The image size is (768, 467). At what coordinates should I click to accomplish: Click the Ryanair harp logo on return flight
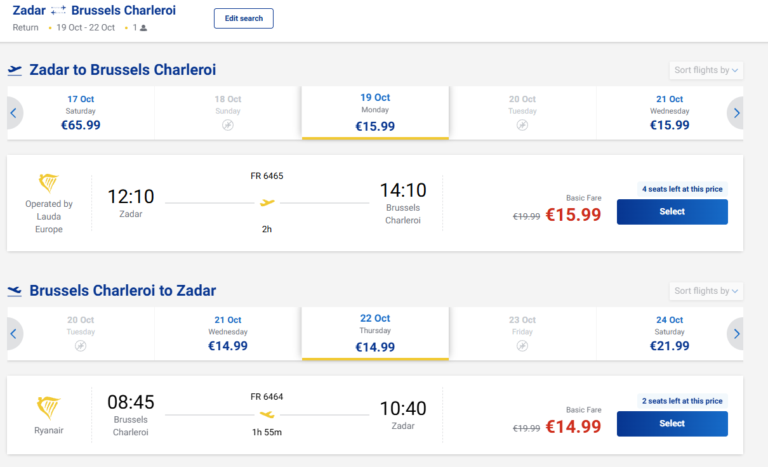pos(49,408)
